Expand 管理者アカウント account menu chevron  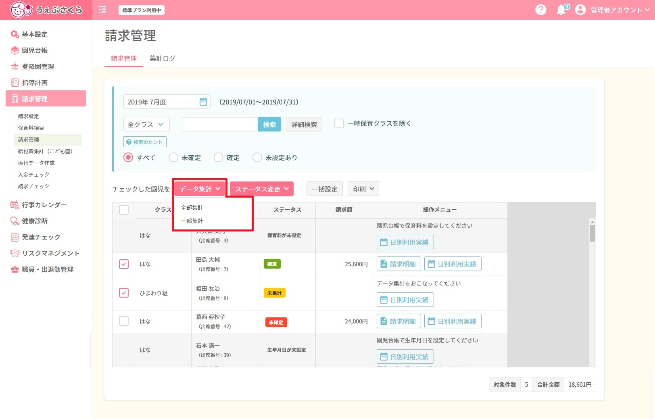[x=647, y=10]
